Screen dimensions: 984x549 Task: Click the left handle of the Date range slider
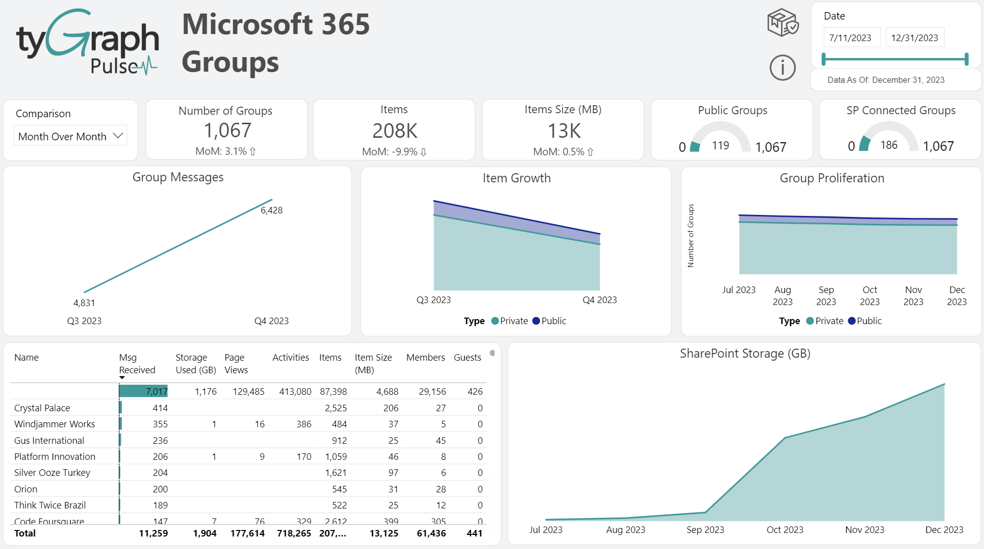[824, 59]
